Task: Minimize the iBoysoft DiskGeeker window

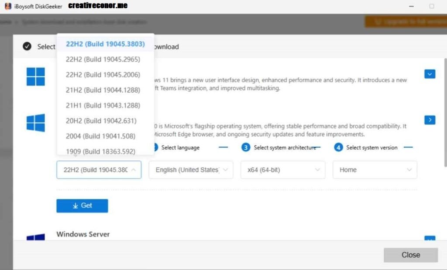Action: click(x=411, y=6)
